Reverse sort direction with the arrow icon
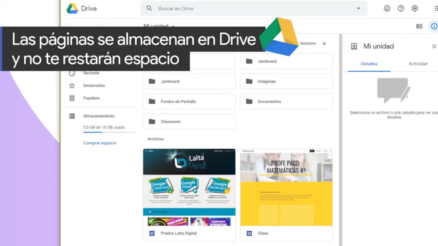The width and height of the screenshot is (438, 246). coord(324,43)
